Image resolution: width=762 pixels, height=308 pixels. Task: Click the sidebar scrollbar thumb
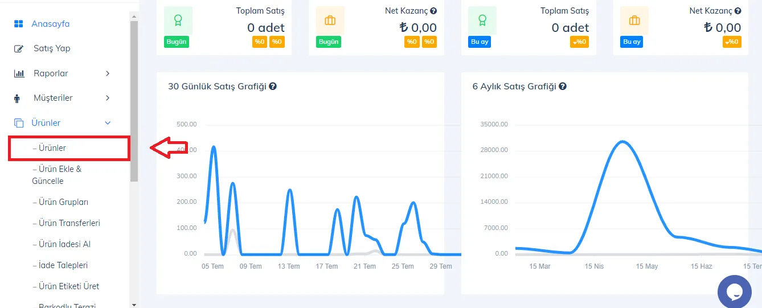pyautogui.click(x=134, y=101)
